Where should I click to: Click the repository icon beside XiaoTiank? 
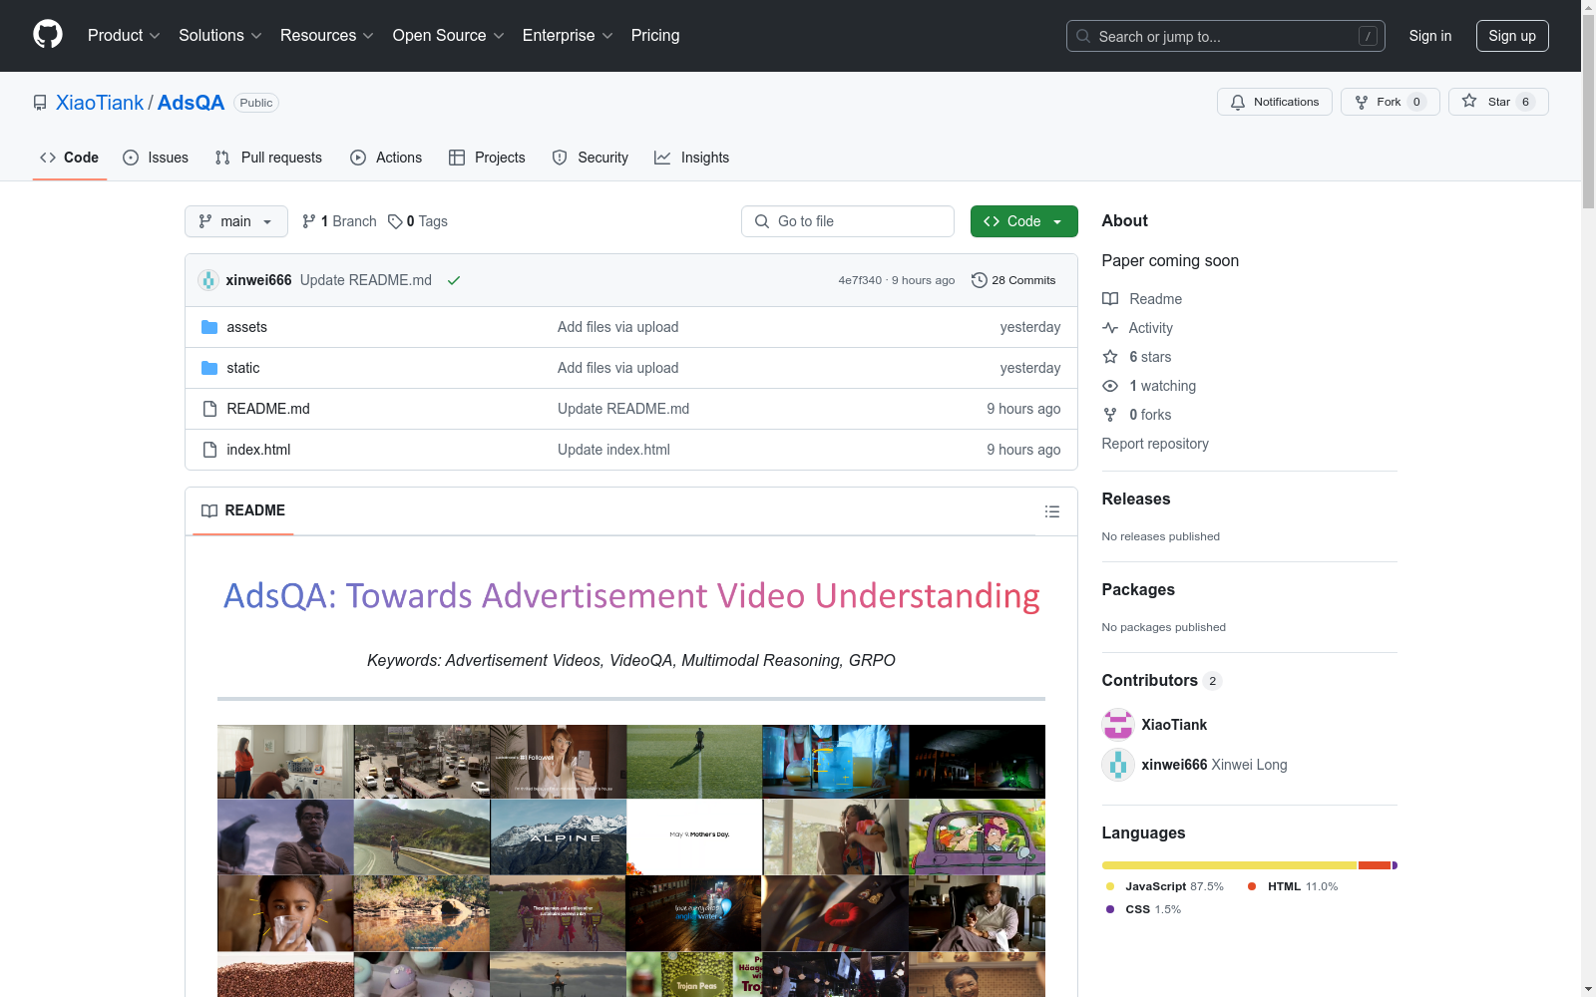(x=40, y=103)
